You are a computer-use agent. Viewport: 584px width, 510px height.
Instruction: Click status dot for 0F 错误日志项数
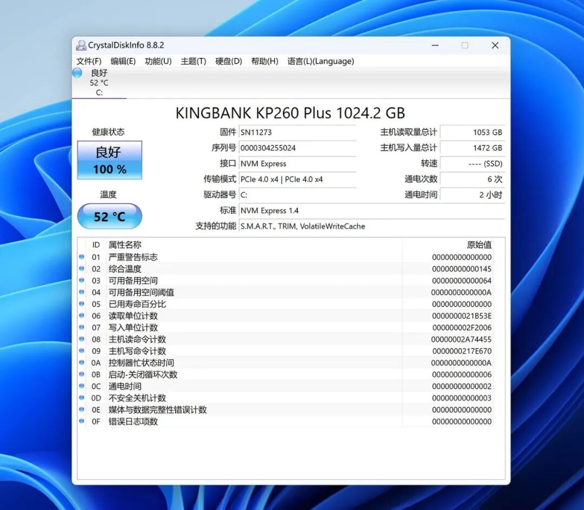coord(82,421)
